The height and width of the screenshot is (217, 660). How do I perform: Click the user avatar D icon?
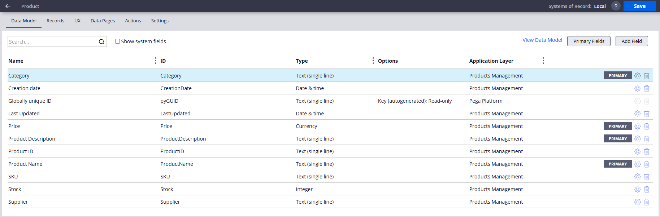[616, 6]
